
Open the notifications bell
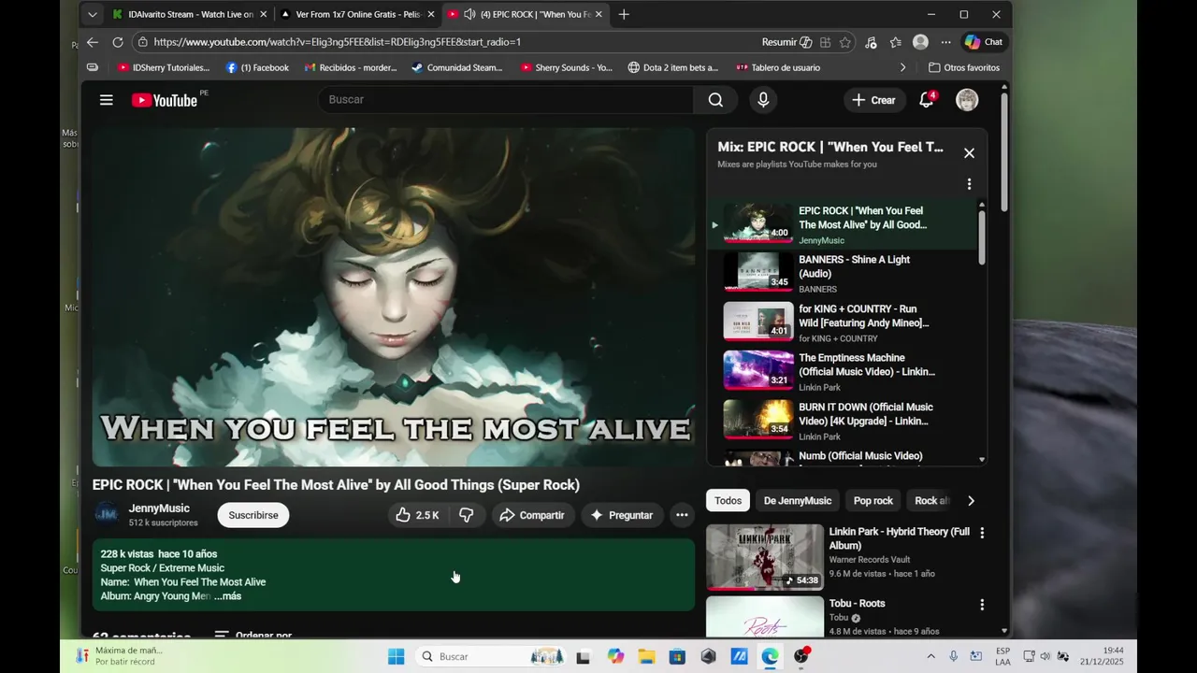point(927,100)
